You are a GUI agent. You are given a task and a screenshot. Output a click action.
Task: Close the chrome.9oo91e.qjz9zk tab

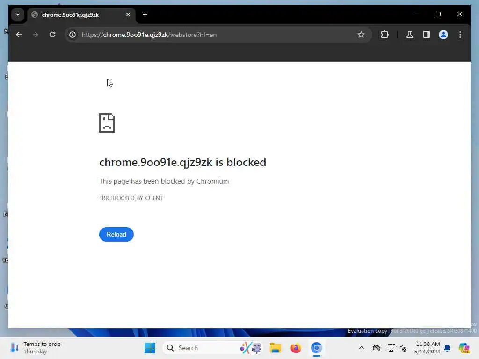128,14
